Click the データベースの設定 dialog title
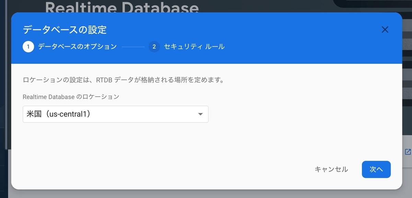The height and width of the screenshot is (198, 412). pos(65,30)
